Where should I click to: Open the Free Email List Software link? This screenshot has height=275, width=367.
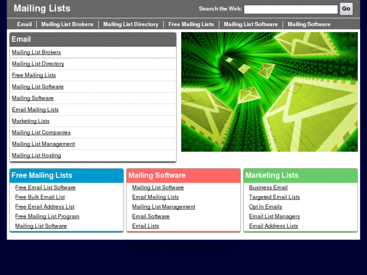45,188
